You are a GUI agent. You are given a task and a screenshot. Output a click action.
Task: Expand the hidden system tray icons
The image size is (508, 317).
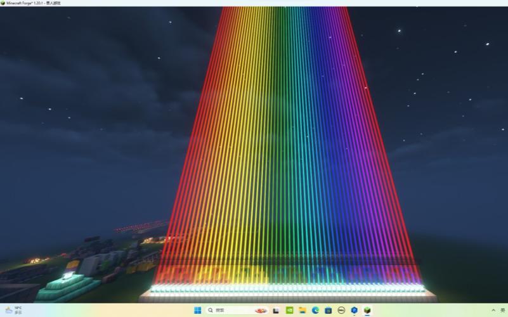pyautogui.click(x=493, y=310)
